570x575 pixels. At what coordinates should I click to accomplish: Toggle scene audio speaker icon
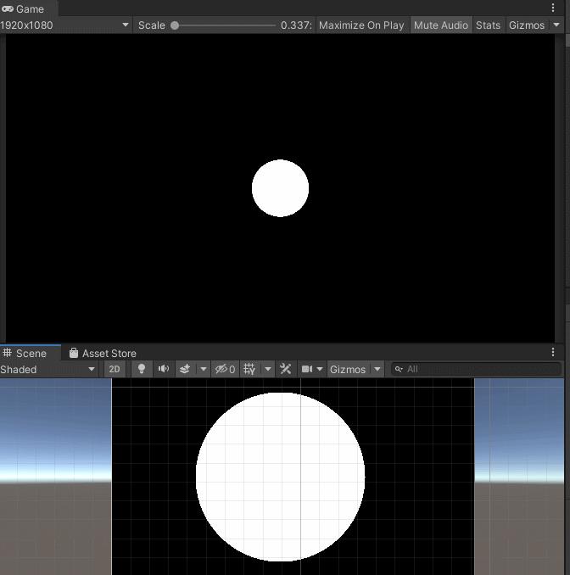coord(164,369)
